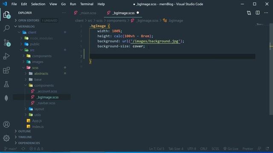Change UTF-8 encoding in status bar

192,149
